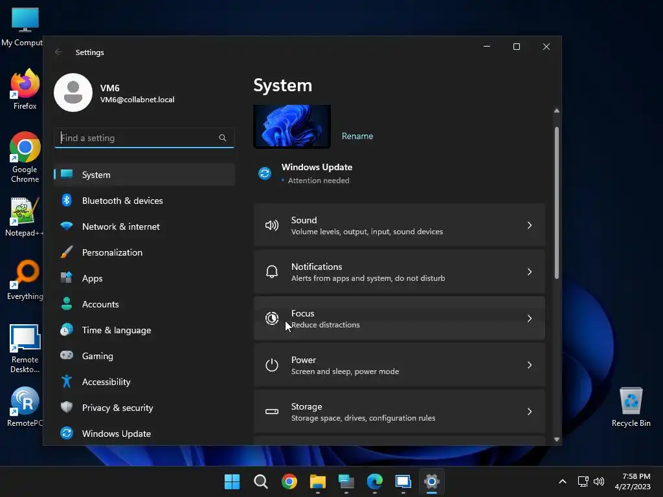
Task: Open System category in sidebar
Action: [144, 175]
